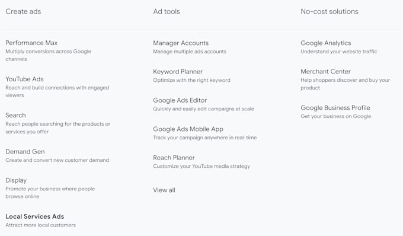
Task: Open the Google Ads Editor link
Action: 180,100
